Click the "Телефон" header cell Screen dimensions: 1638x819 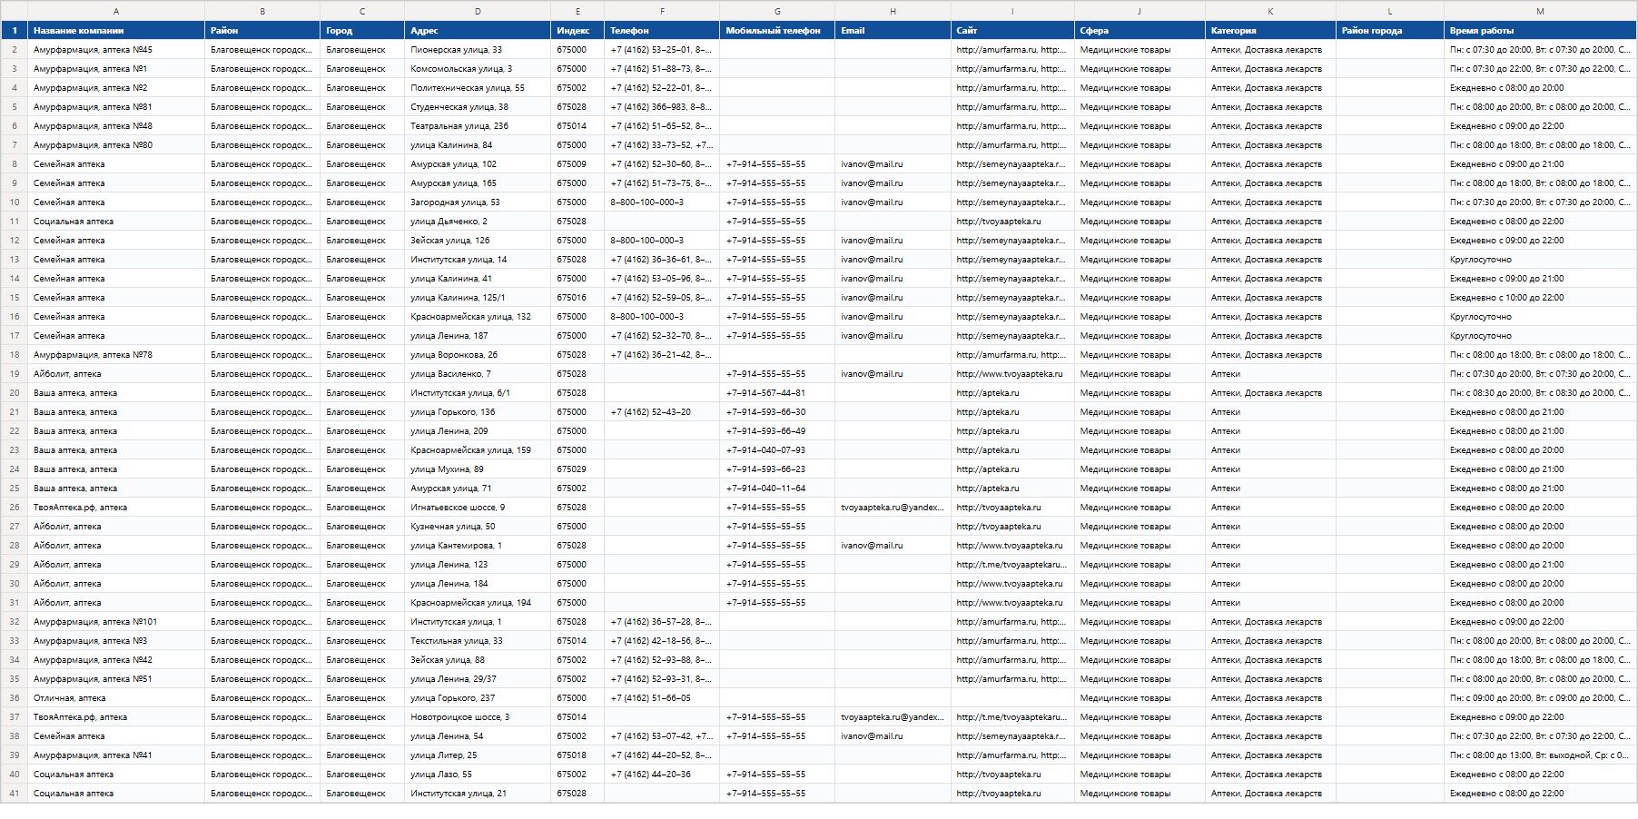click(662, 30)
